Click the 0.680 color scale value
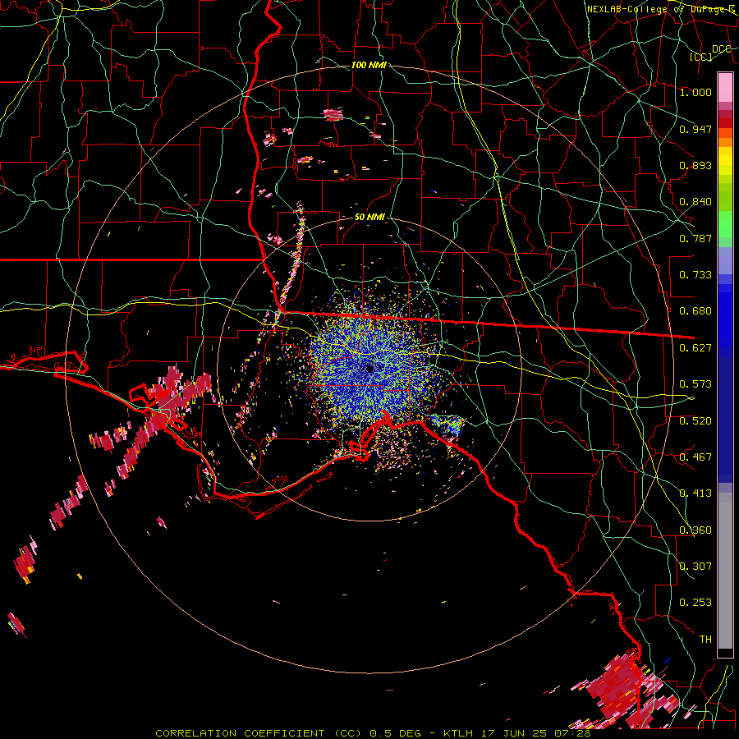This screenshot has height=739, width=739. (695, 311)
